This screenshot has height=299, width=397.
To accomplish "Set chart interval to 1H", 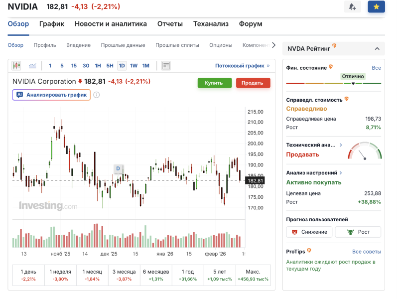I will (x=98, y=66).
